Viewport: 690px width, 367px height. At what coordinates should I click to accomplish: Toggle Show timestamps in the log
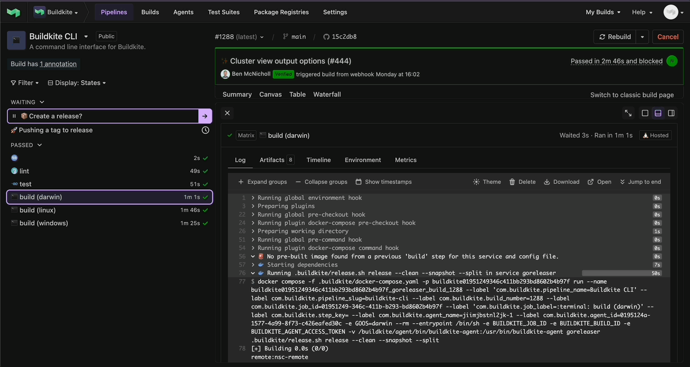[383, 182]
